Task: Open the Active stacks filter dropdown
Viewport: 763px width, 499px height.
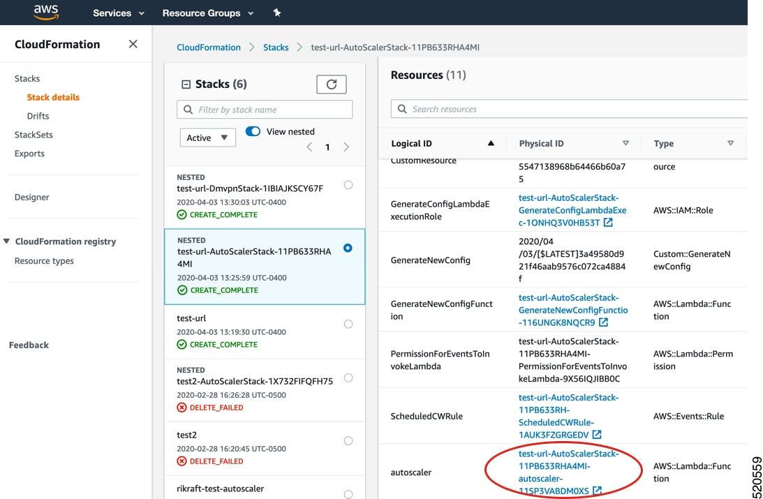Action: pyautogui.click(x=207, y=137)
